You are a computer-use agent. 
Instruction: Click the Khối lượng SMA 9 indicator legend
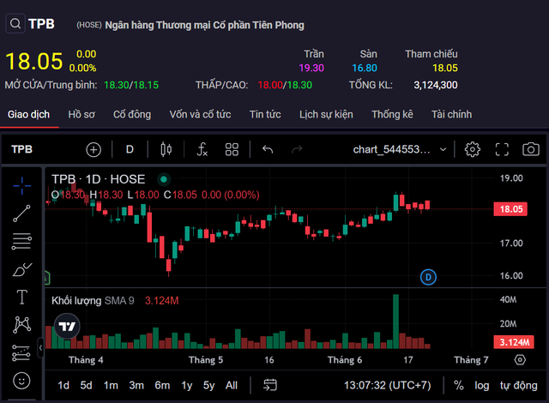pyautogui.click(x=93, y=300)
